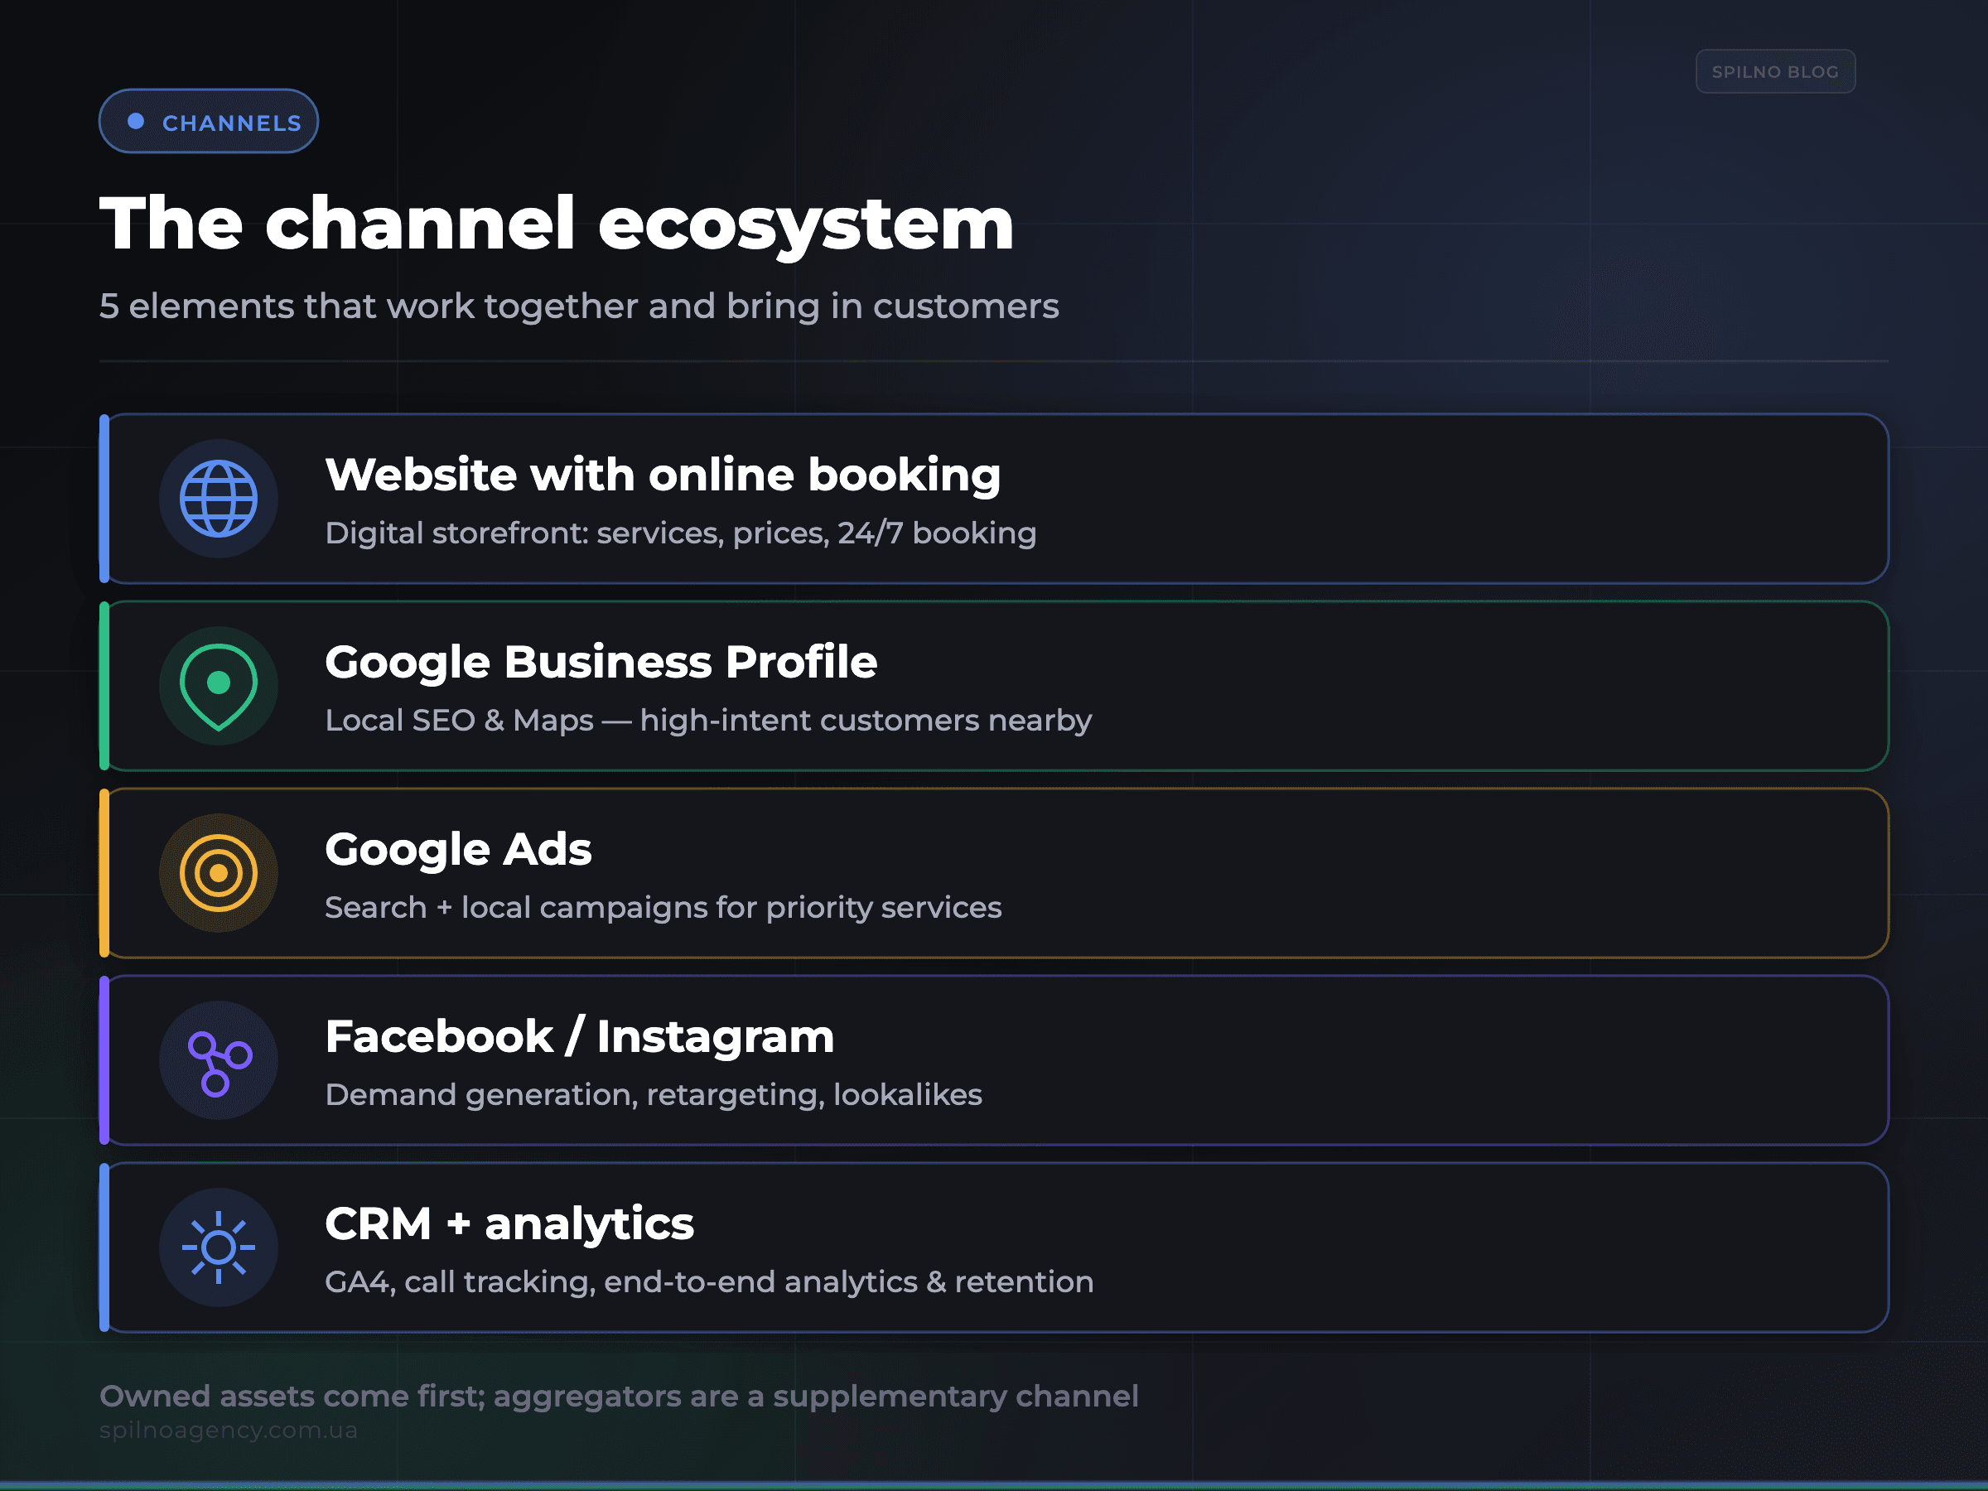The height and width of the screenshot is (1491, 1988).
Task: Click the 'CRM + analytics' card title
Action: (509, 1224)
